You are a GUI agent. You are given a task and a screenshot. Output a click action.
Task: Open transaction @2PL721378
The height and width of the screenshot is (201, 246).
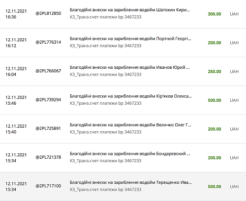48,157
